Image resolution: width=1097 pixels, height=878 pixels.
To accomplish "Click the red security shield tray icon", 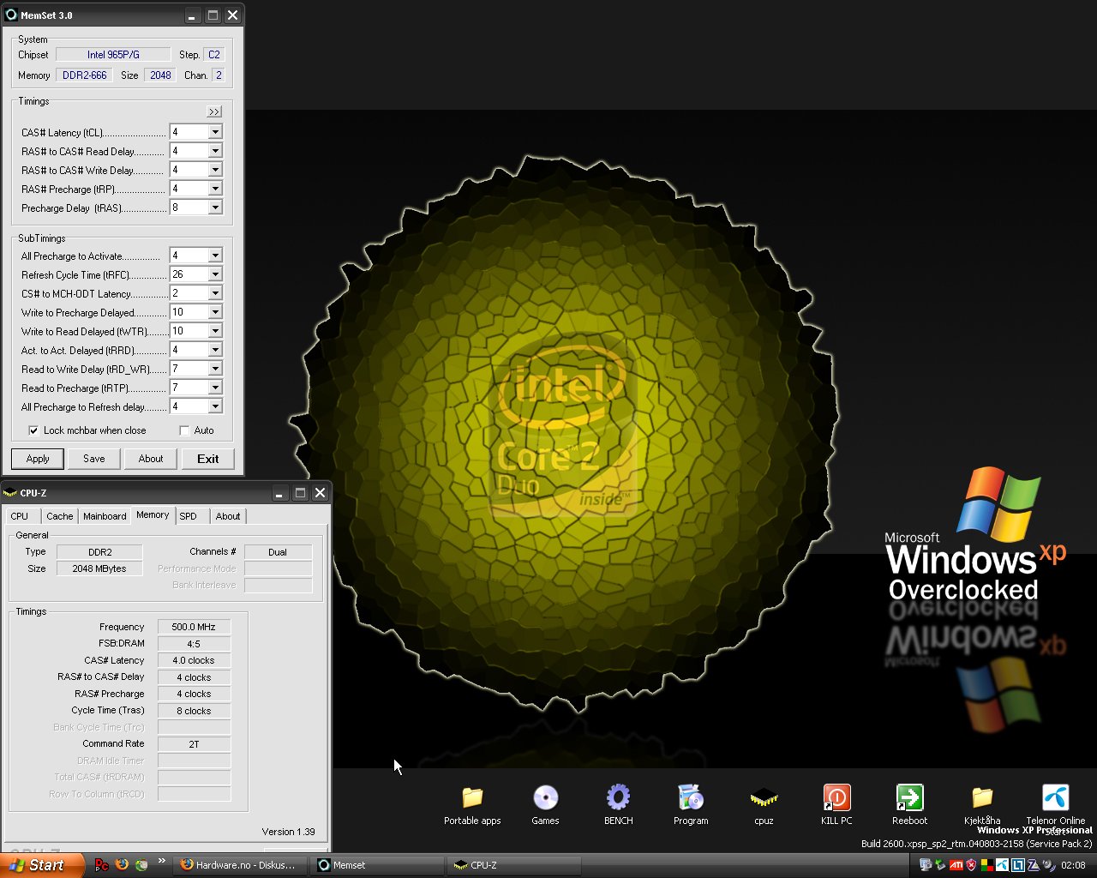I will tap(971, 865).
